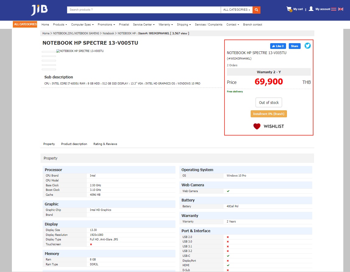Expand the Contact menu
350x272 pixels.
pos(233,25)
